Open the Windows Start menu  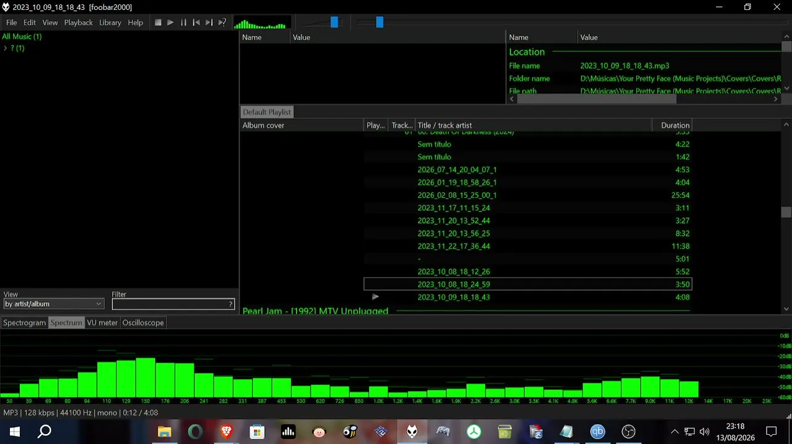tap(14, 432)
